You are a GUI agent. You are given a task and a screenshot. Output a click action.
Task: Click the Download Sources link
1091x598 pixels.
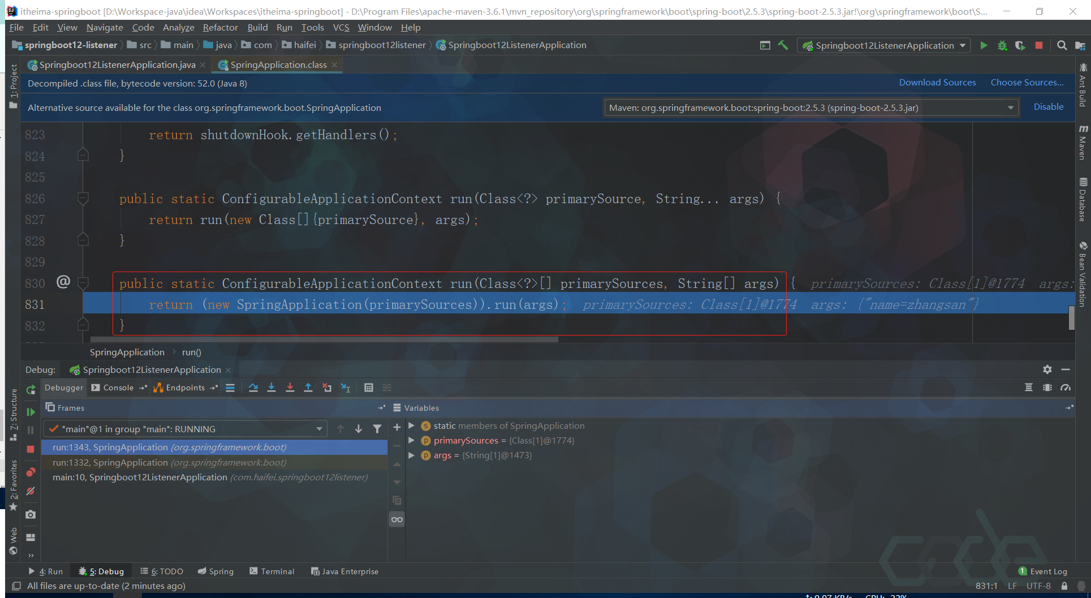tap(938, 83)
